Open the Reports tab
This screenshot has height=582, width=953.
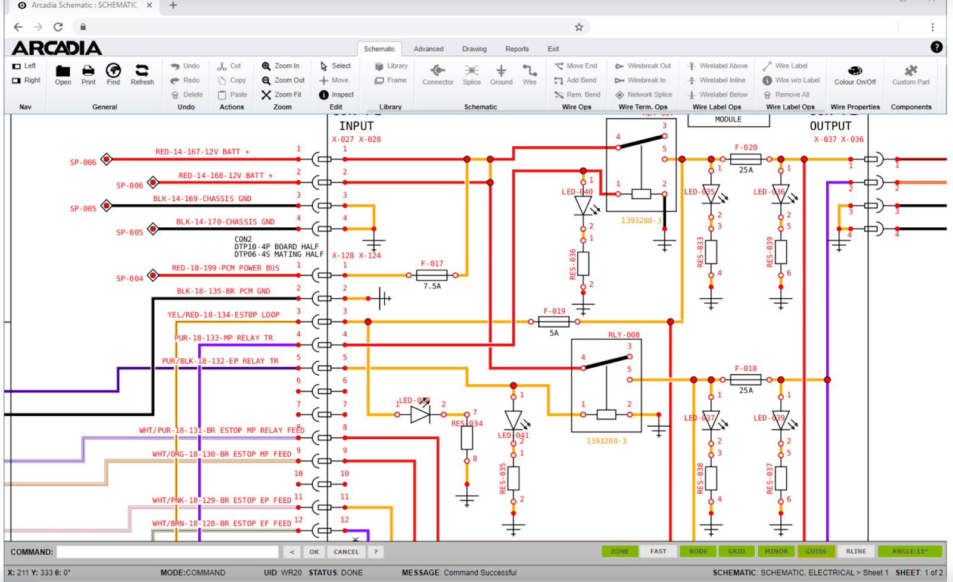point(516,49)
